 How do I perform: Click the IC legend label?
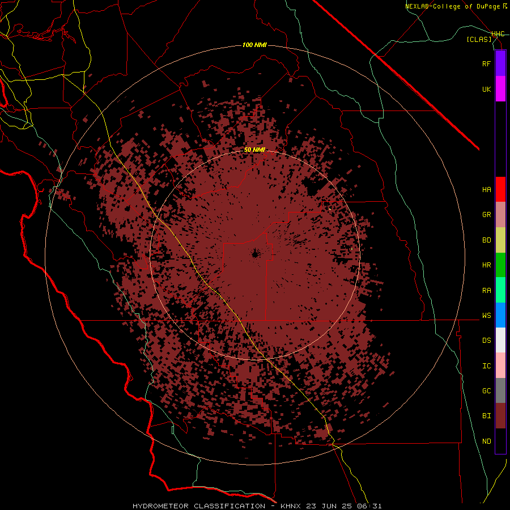[x=487, y=366]
